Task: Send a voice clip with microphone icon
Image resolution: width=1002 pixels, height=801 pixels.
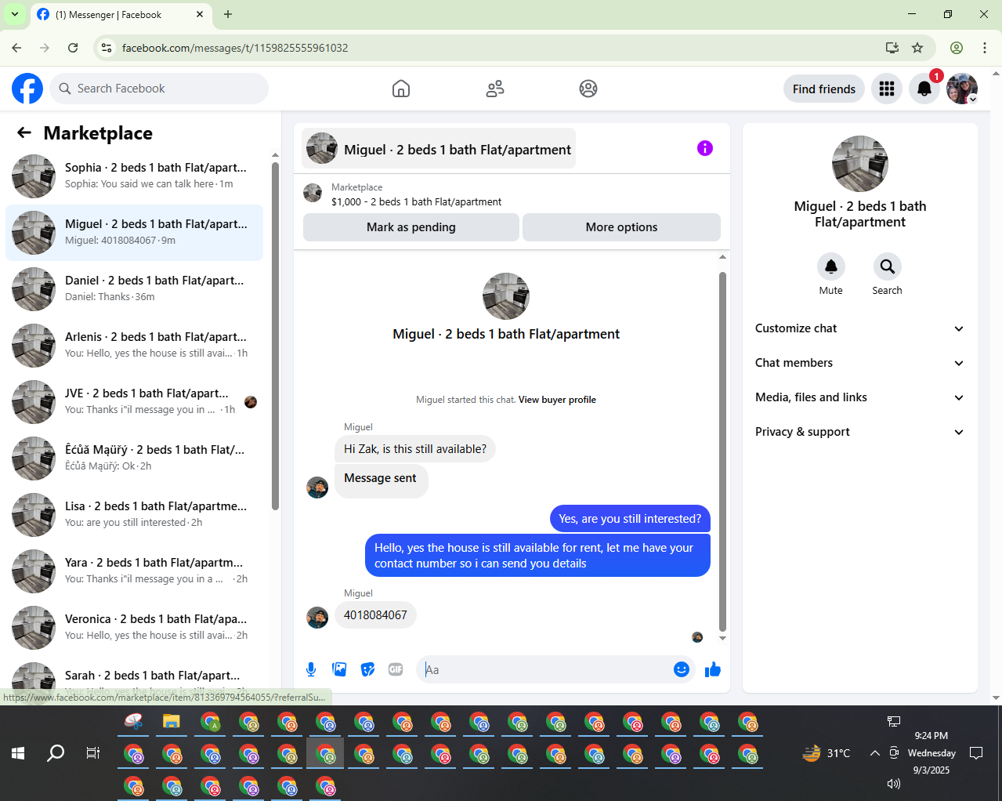Action: tap(311, 669)
